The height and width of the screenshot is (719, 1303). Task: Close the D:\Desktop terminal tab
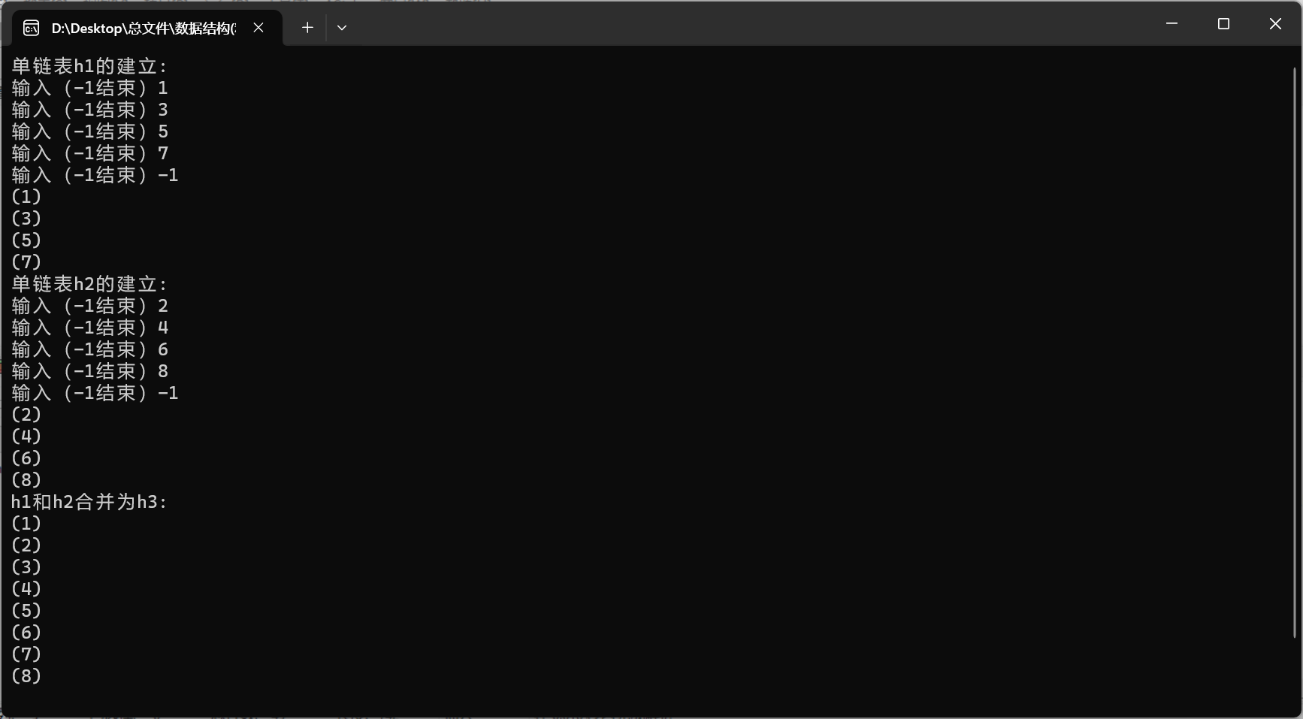click(258, 28)
